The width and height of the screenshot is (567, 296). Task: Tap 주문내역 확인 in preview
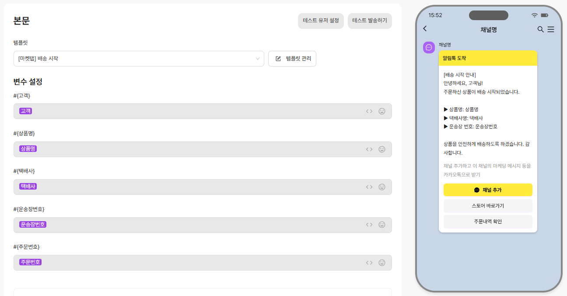[488, 222]
